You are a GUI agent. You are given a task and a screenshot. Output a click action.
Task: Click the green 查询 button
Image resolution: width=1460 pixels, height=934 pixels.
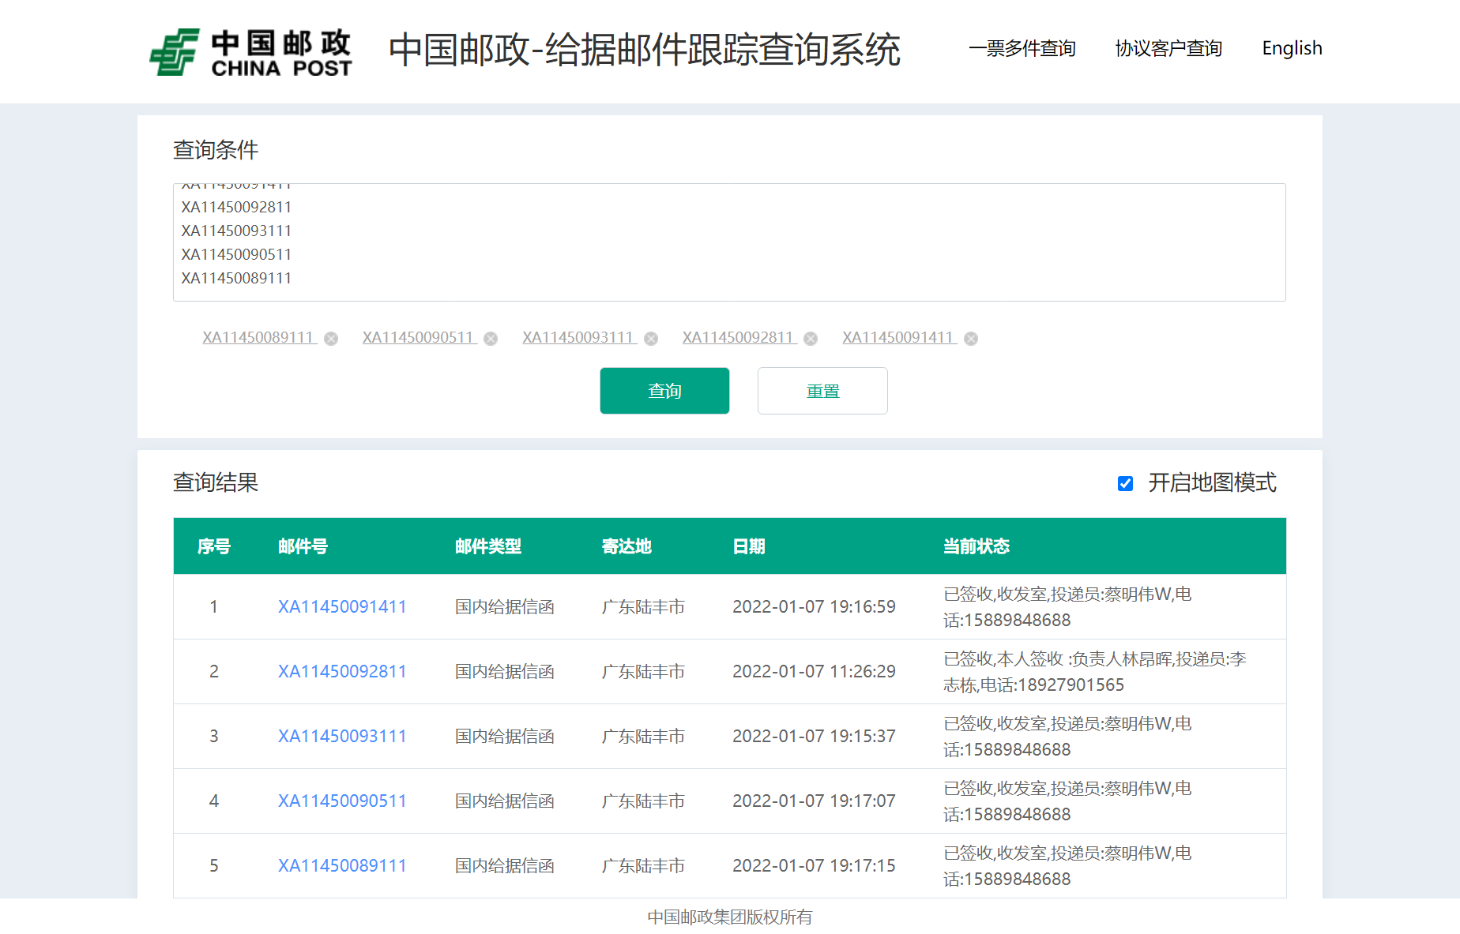click(x=664, y=391)
